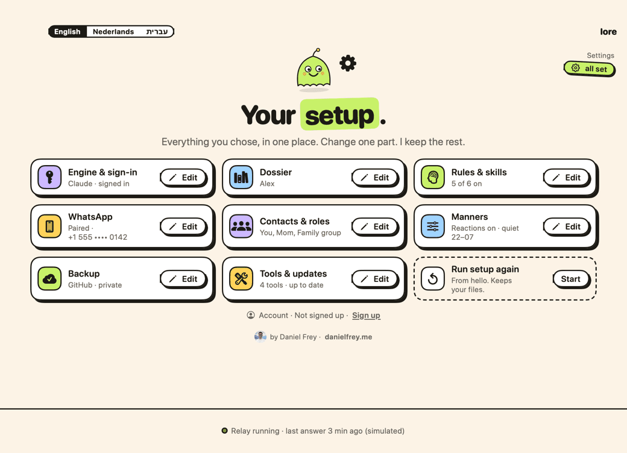Click the purple people Contacts & roles icon
This screenshot has height=453, width=627.
(x=241, y=226)
